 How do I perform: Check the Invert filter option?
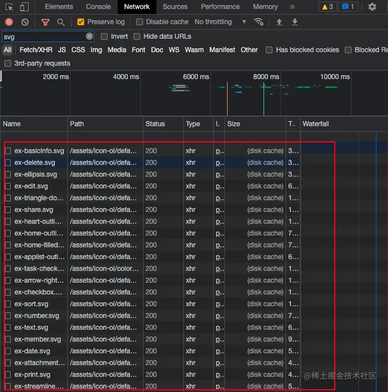tap(104, 36)
